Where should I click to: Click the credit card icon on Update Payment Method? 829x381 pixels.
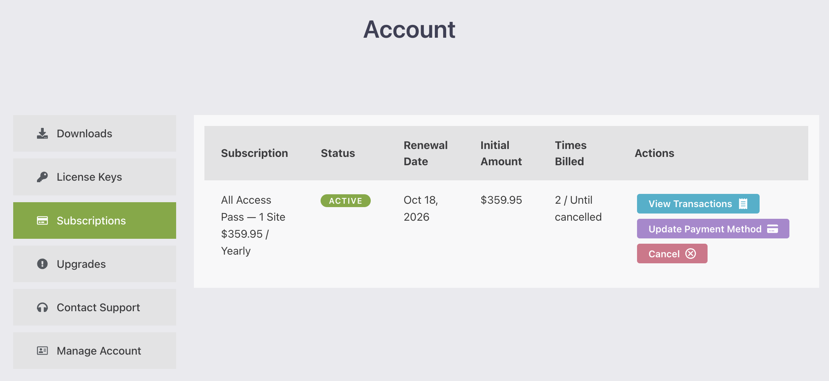(x=772, y=229)
